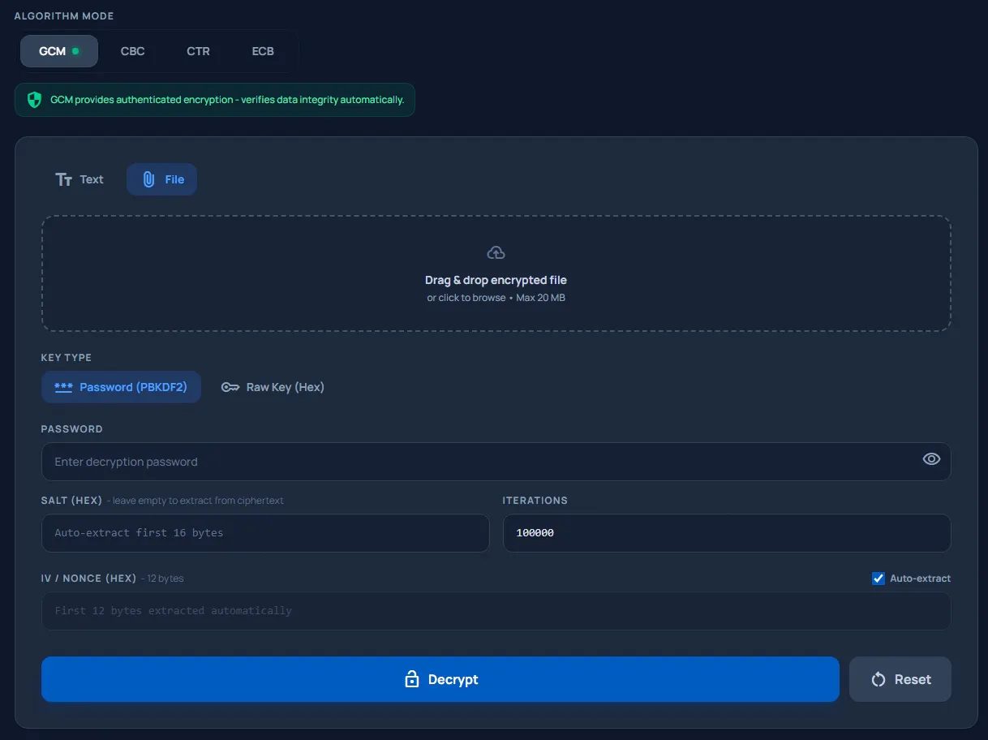Click the IV / Nonce hex field

coord(496,611)
